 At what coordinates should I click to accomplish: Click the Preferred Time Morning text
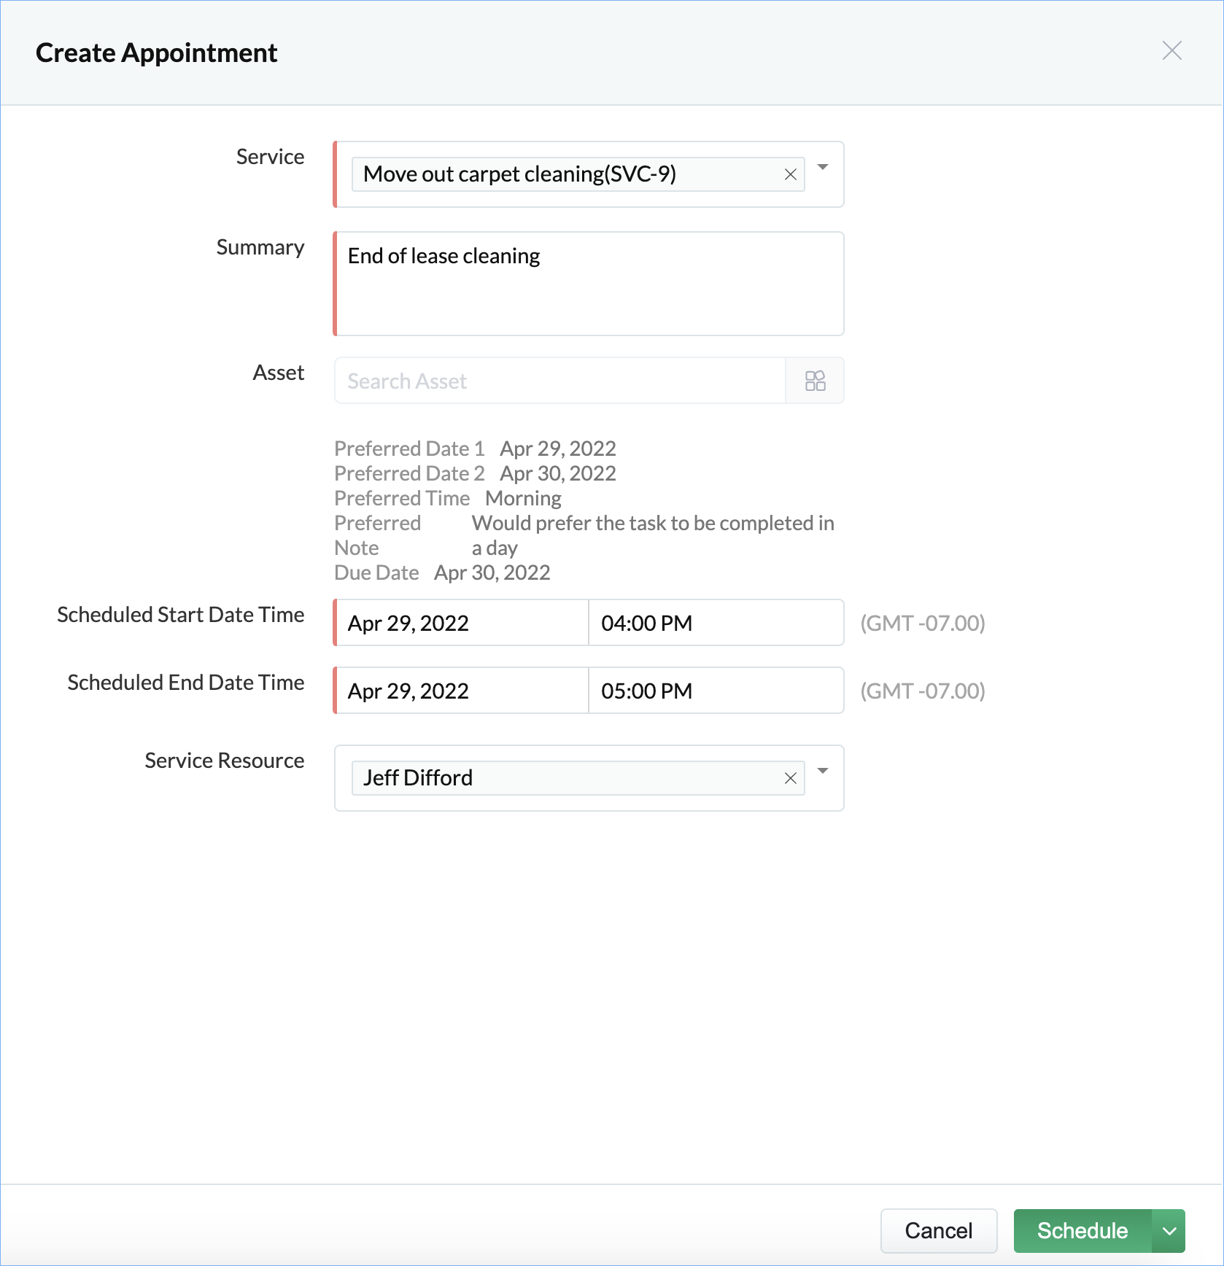(x=523, y=498)
